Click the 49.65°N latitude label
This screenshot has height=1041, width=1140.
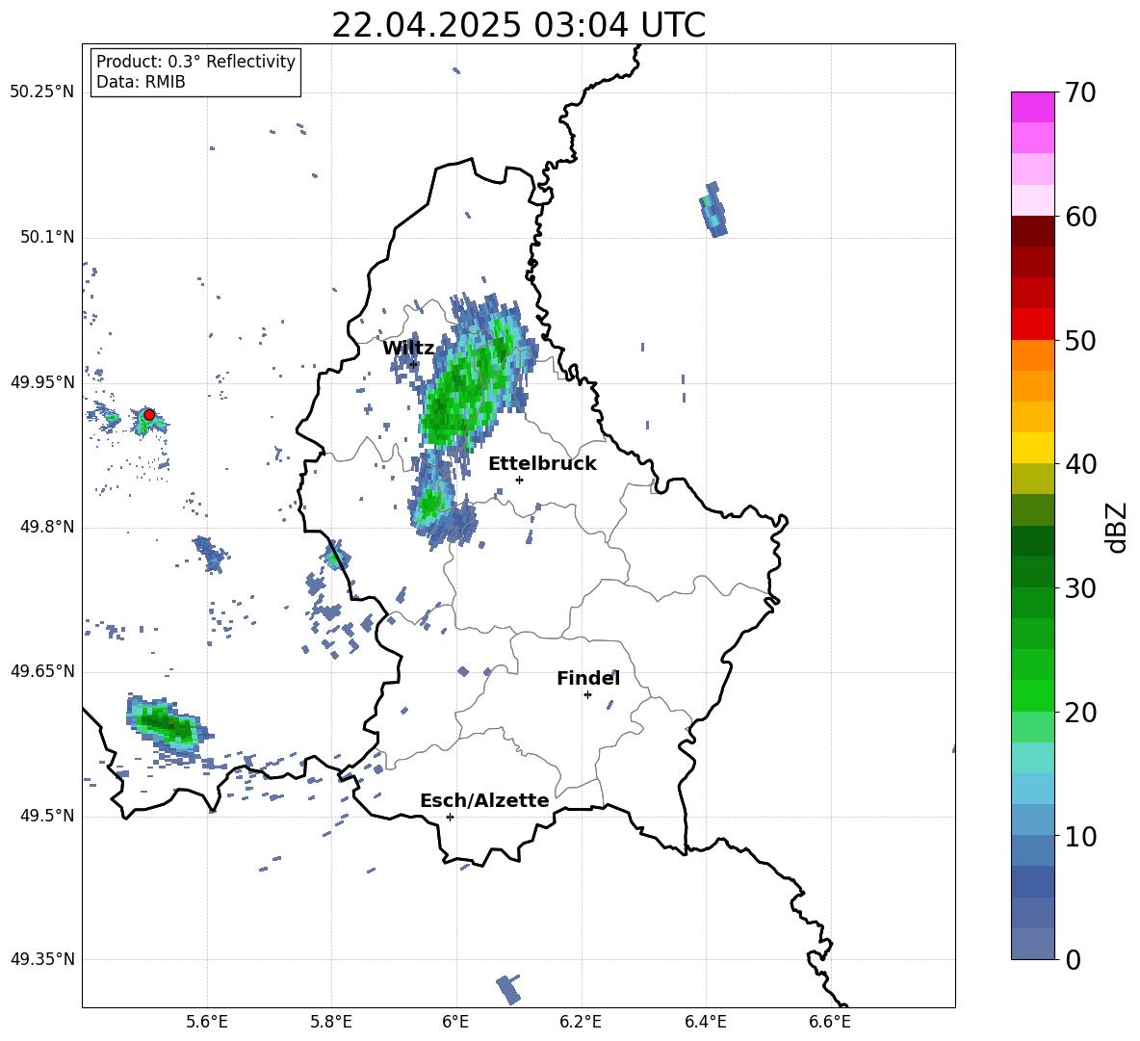41,671
